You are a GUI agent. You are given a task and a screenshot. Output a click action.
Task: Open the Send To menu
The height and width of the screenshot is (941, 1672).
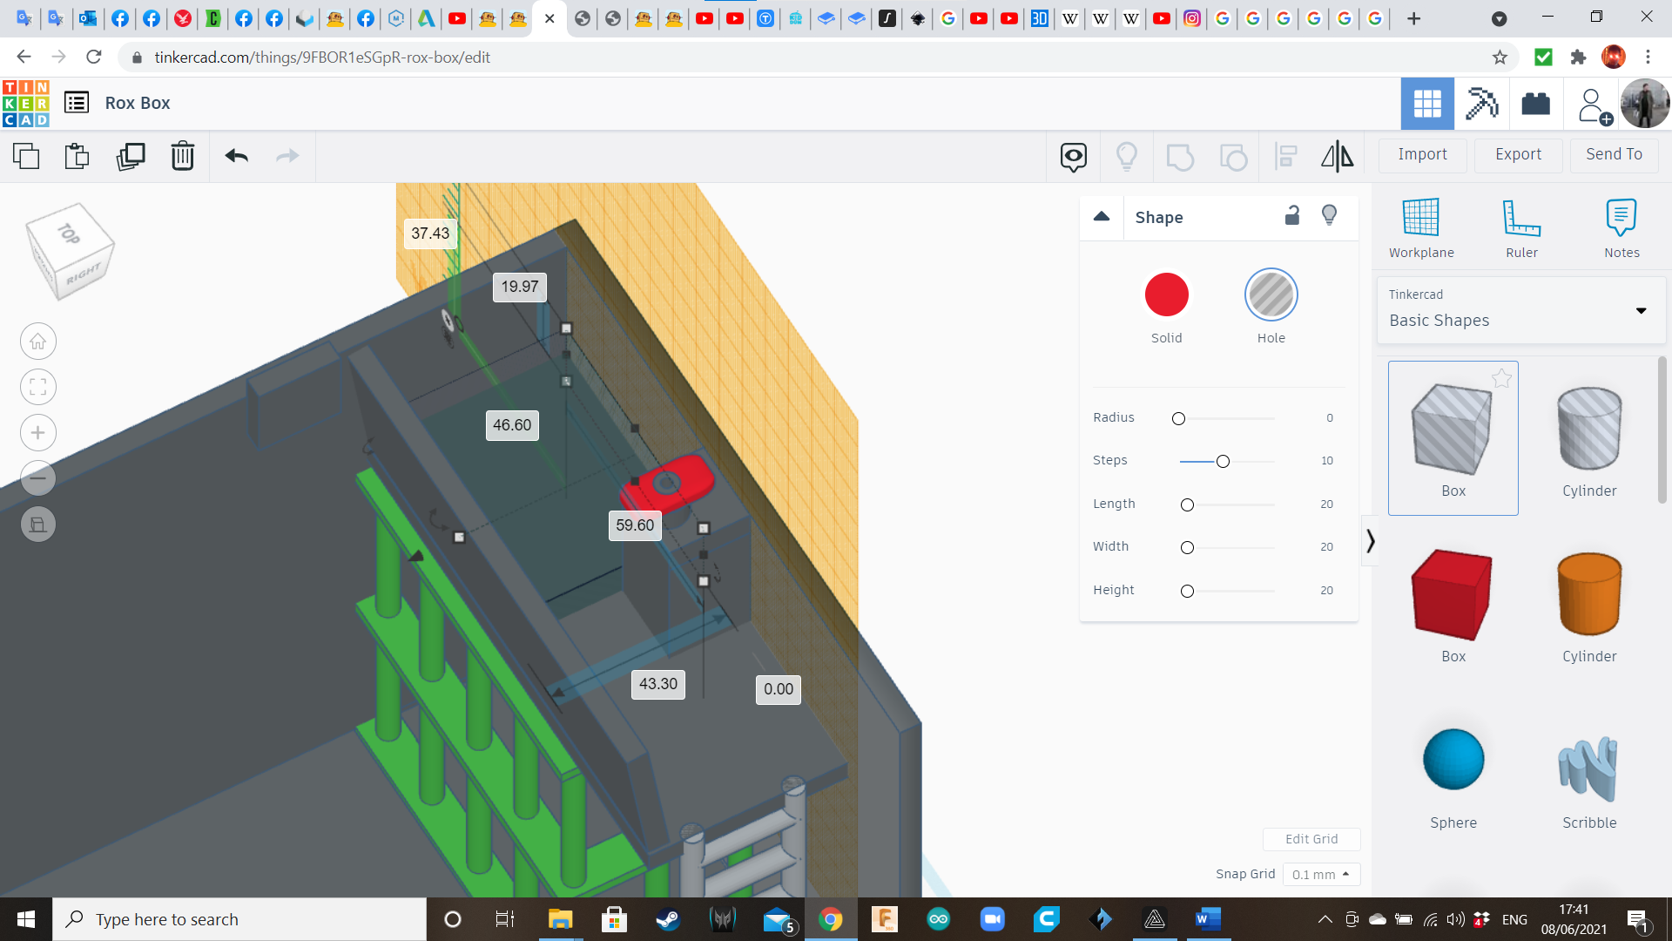point(1614,154)
